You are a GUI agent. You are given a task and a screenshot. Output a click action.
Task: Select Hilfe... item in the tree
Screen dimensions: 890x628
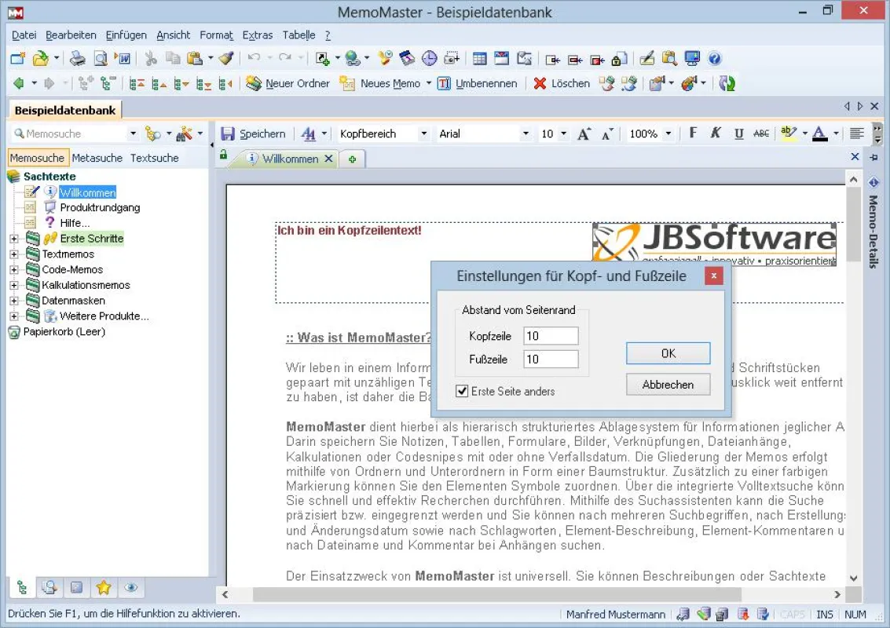click(x=75, y=223)
